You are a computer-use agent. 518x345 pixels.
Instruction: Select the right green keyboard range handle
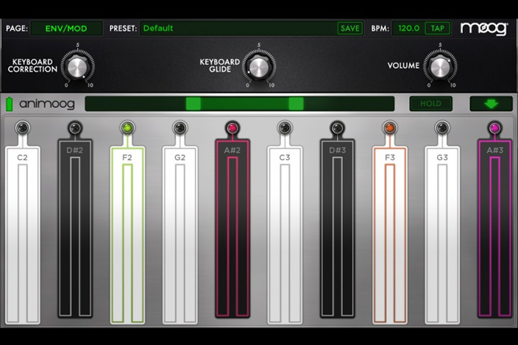(x=296, y=103)
